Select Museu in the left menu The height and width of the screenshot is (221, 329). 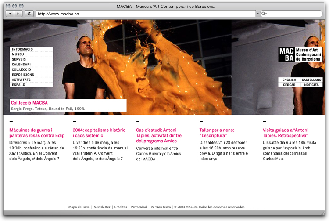pyautogui.click(x=18, y=54)
